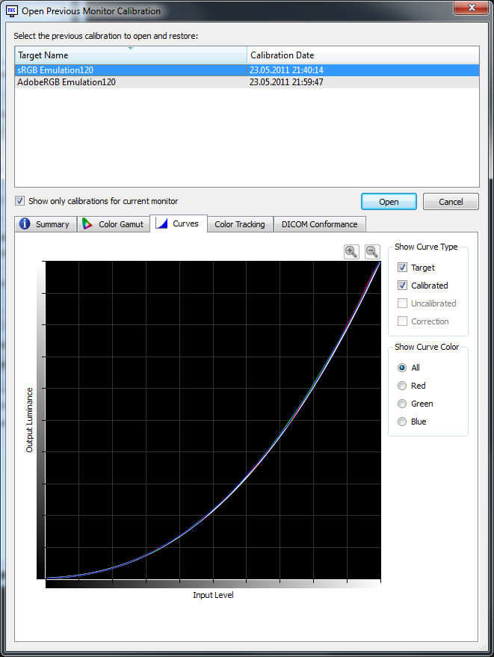The image size is (494, 657).
Task: Uncheck the Calibrated curve checkbox
Action: [x=403, y=286]
